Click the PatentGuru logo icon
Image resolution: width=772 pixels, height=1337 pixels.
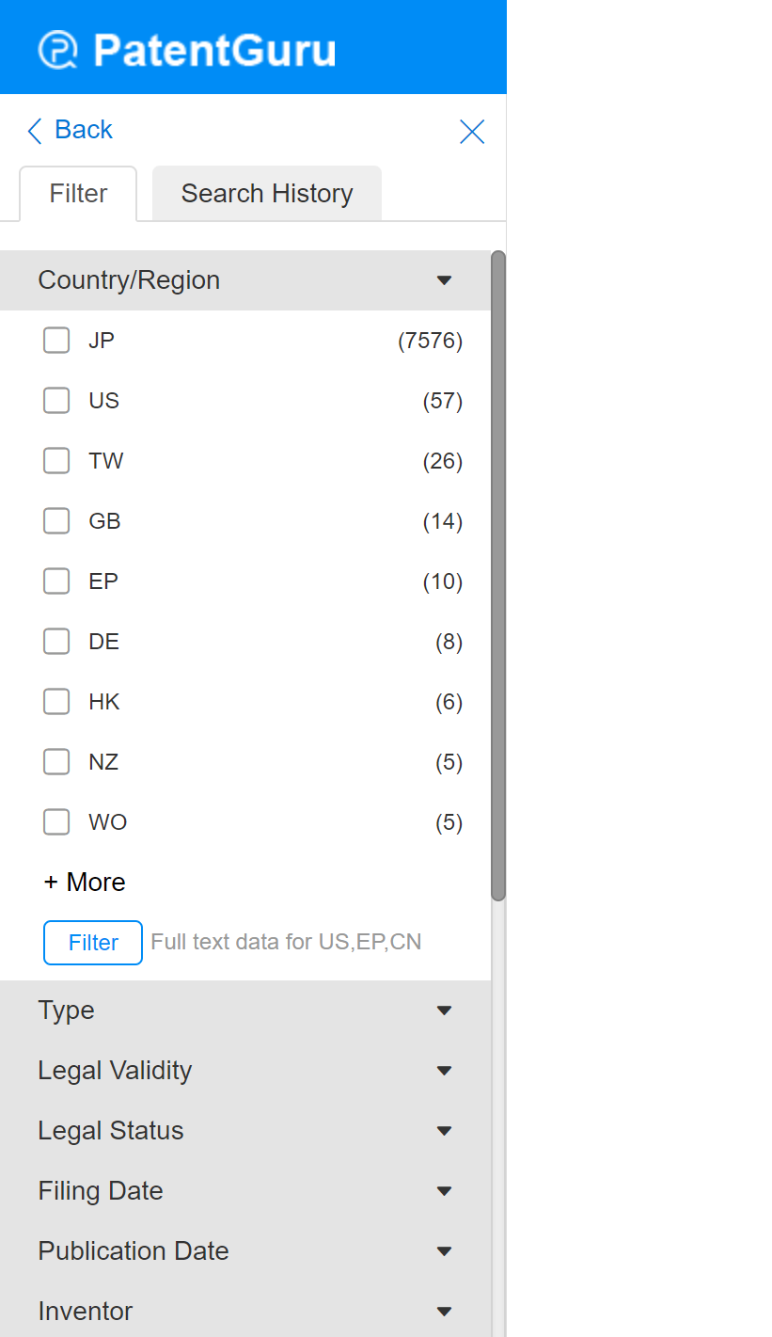[x=58, y=50]
